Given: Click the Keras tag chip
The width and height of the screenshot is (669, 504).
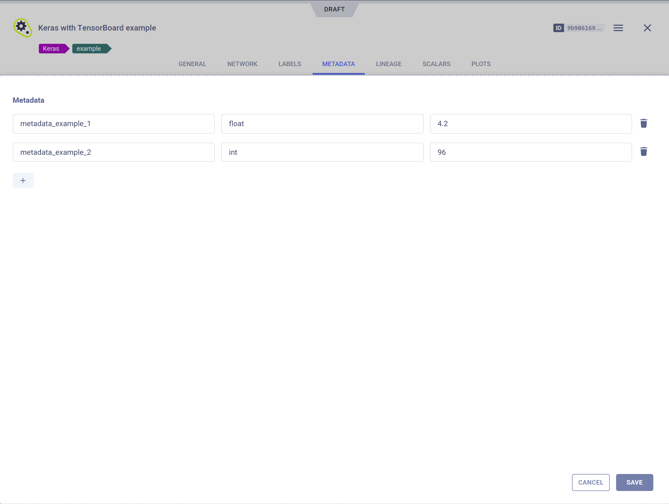Looking at the screenshot, I should pos(51,48).
